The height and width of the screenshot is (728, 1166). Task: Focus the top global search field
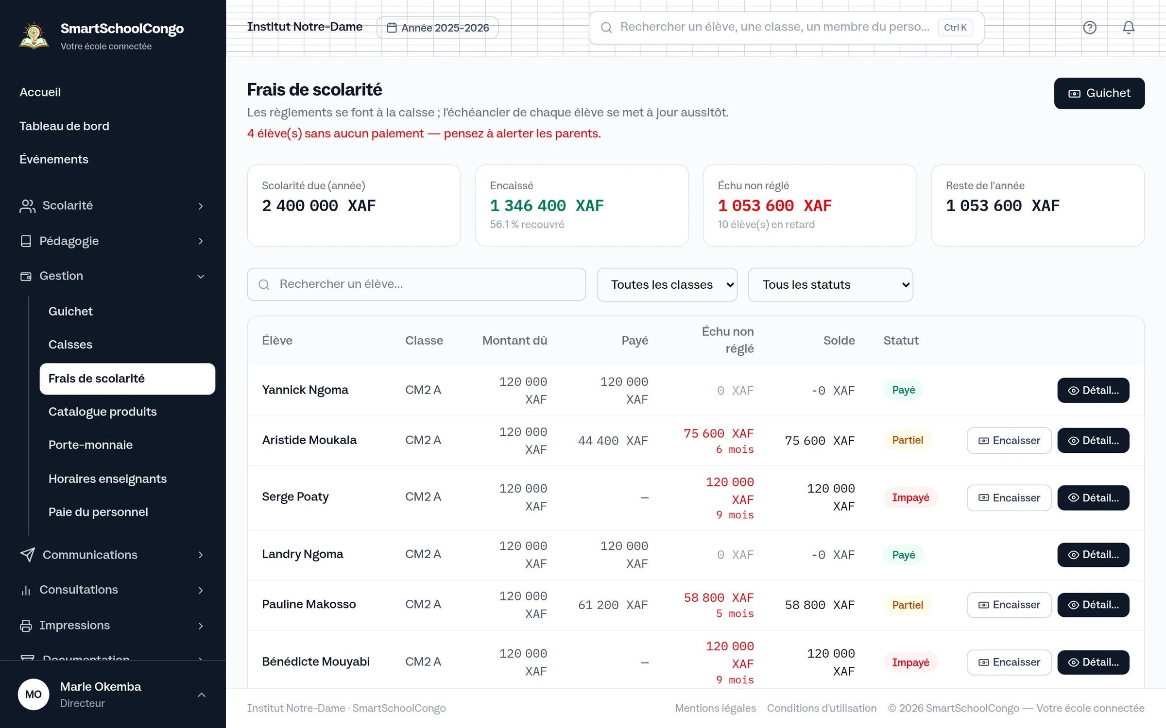pyautogui.click(x=787, y=28)
